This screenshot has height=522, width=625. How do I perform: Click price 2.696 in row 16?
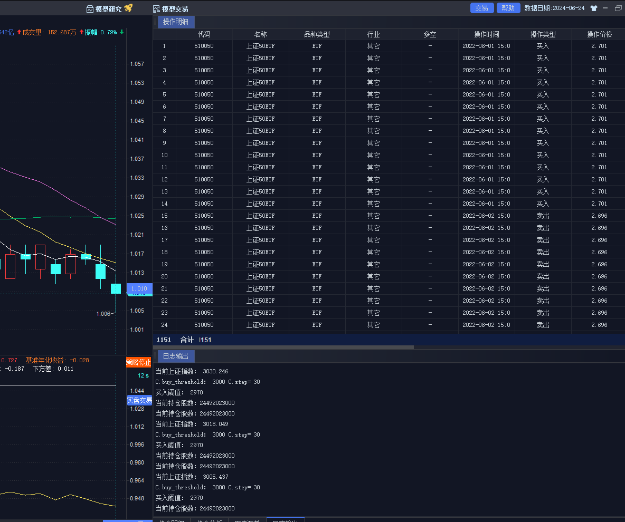(599, 228)
